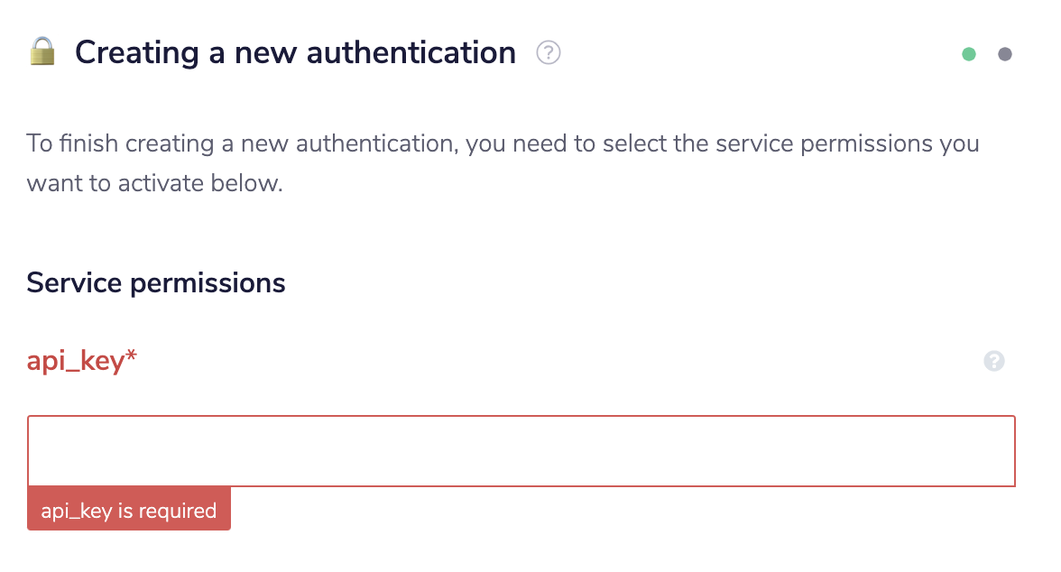Viewport: 1061px width, 572px height.
Task: Click the api_key help question mark icon
Action: 994,362
